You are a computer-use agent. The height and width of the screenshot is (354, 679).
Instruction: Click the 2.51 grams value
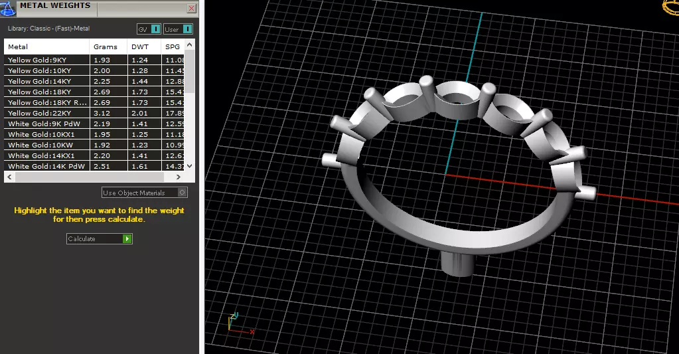click(102, 167)
